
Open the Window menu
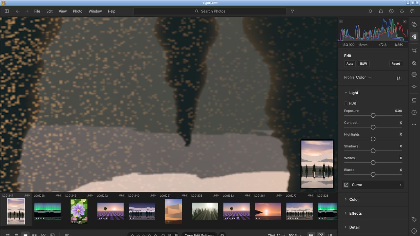point(95,11)
